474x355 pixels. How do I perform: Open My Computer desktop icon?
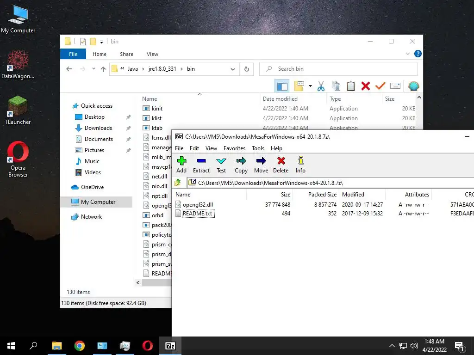coord(18,18)
